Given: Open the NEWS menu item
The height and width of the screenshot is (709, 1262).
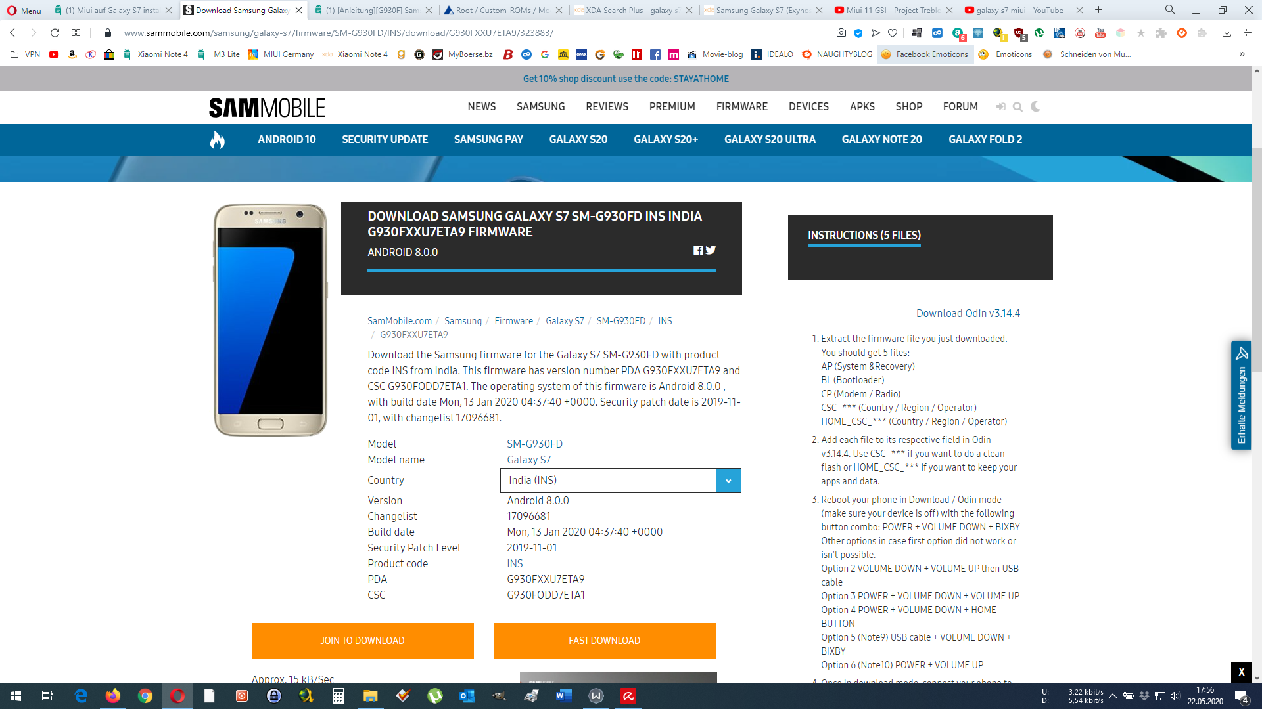Looking at the screenshot, I should click(482, 107).
